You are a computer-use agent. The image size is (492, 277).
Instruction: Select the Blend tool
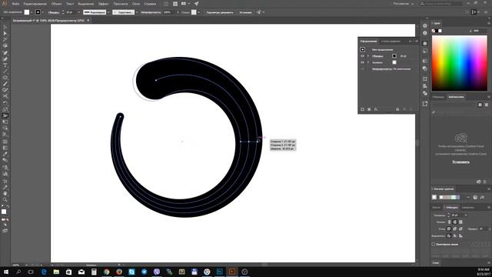tap(5, 160)
